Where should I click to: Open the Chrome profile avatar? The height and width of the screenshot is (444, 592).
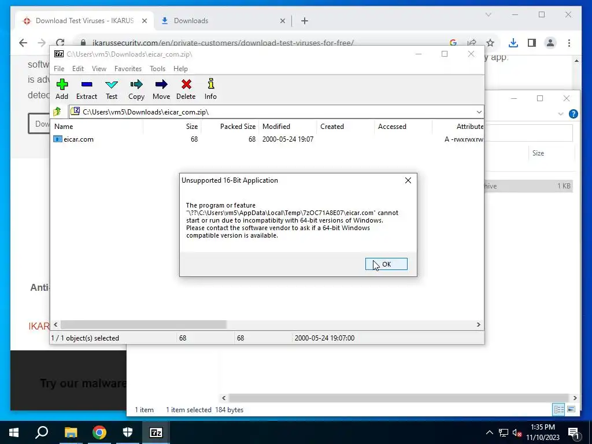[550, 43]
